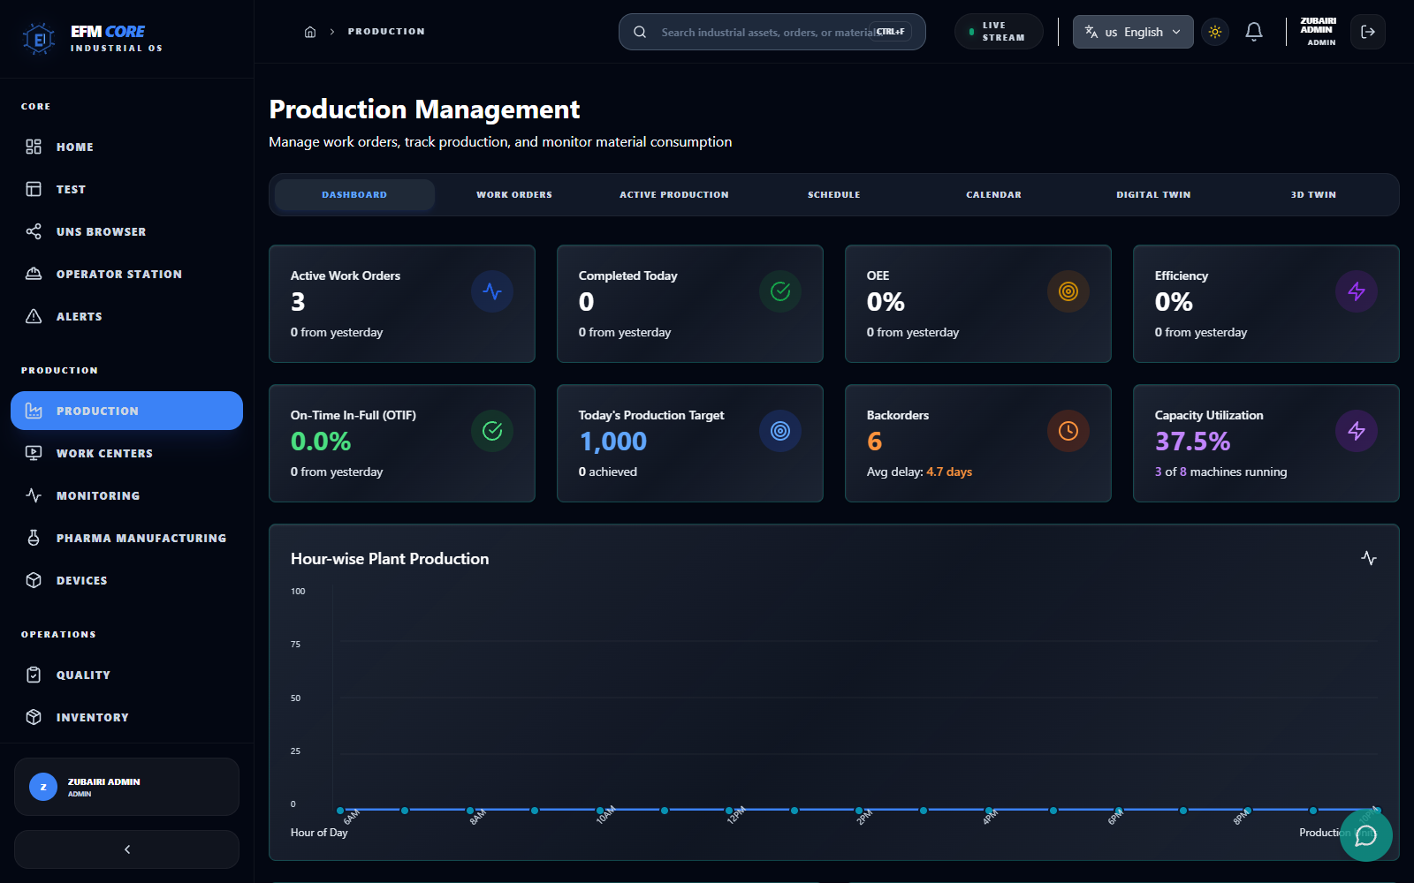Open the Alerts section in sidebar
The image size is (1414, 883).
[x=79, y=316]
